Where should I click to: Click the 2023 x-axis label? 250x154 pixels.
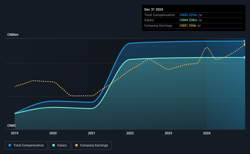[x=168, y=133]
